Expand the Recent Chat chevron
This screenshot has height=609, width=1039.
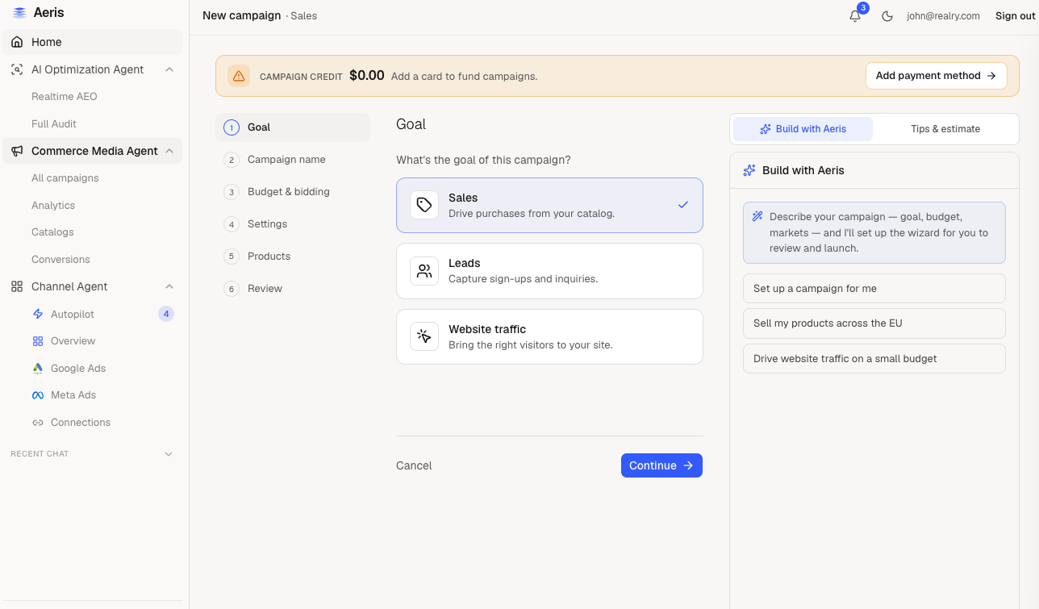[169, 454]
